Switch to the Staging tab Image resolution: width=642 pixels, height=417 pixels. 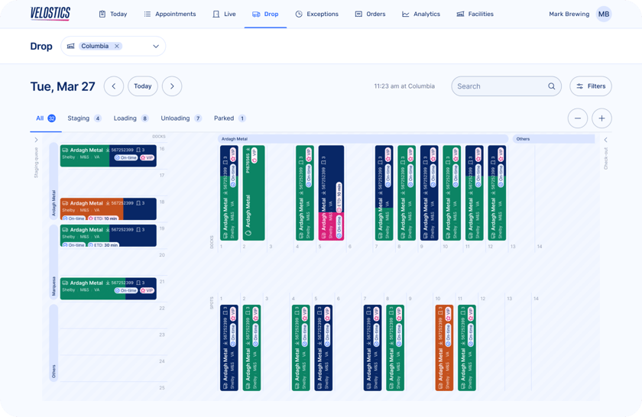coord(84,118)
